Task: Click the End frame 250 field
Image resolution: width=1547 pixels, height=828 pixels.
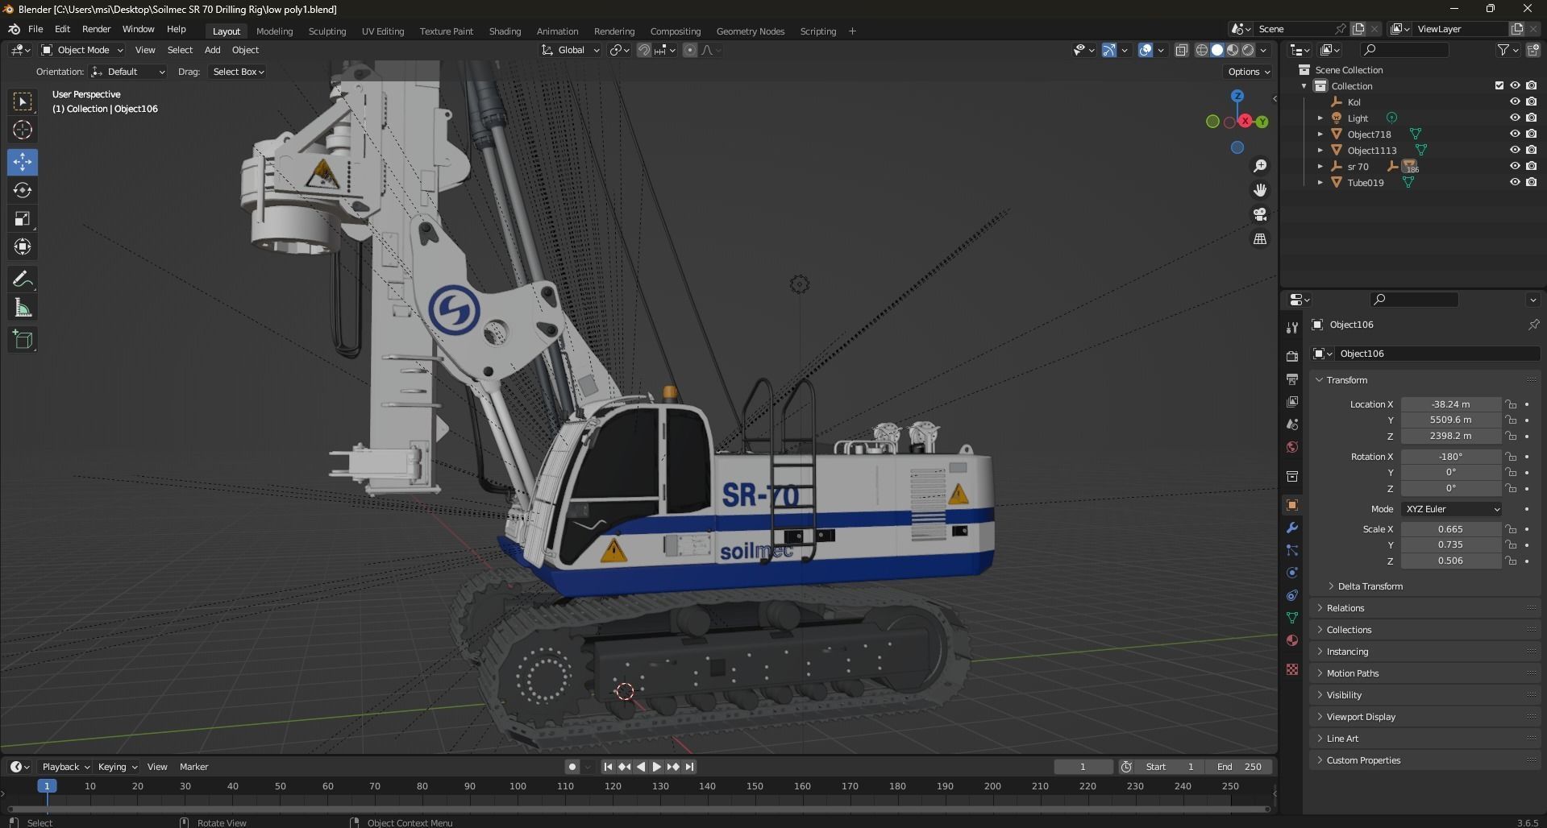Action: pyautogui.click(x=1239, y=767)
